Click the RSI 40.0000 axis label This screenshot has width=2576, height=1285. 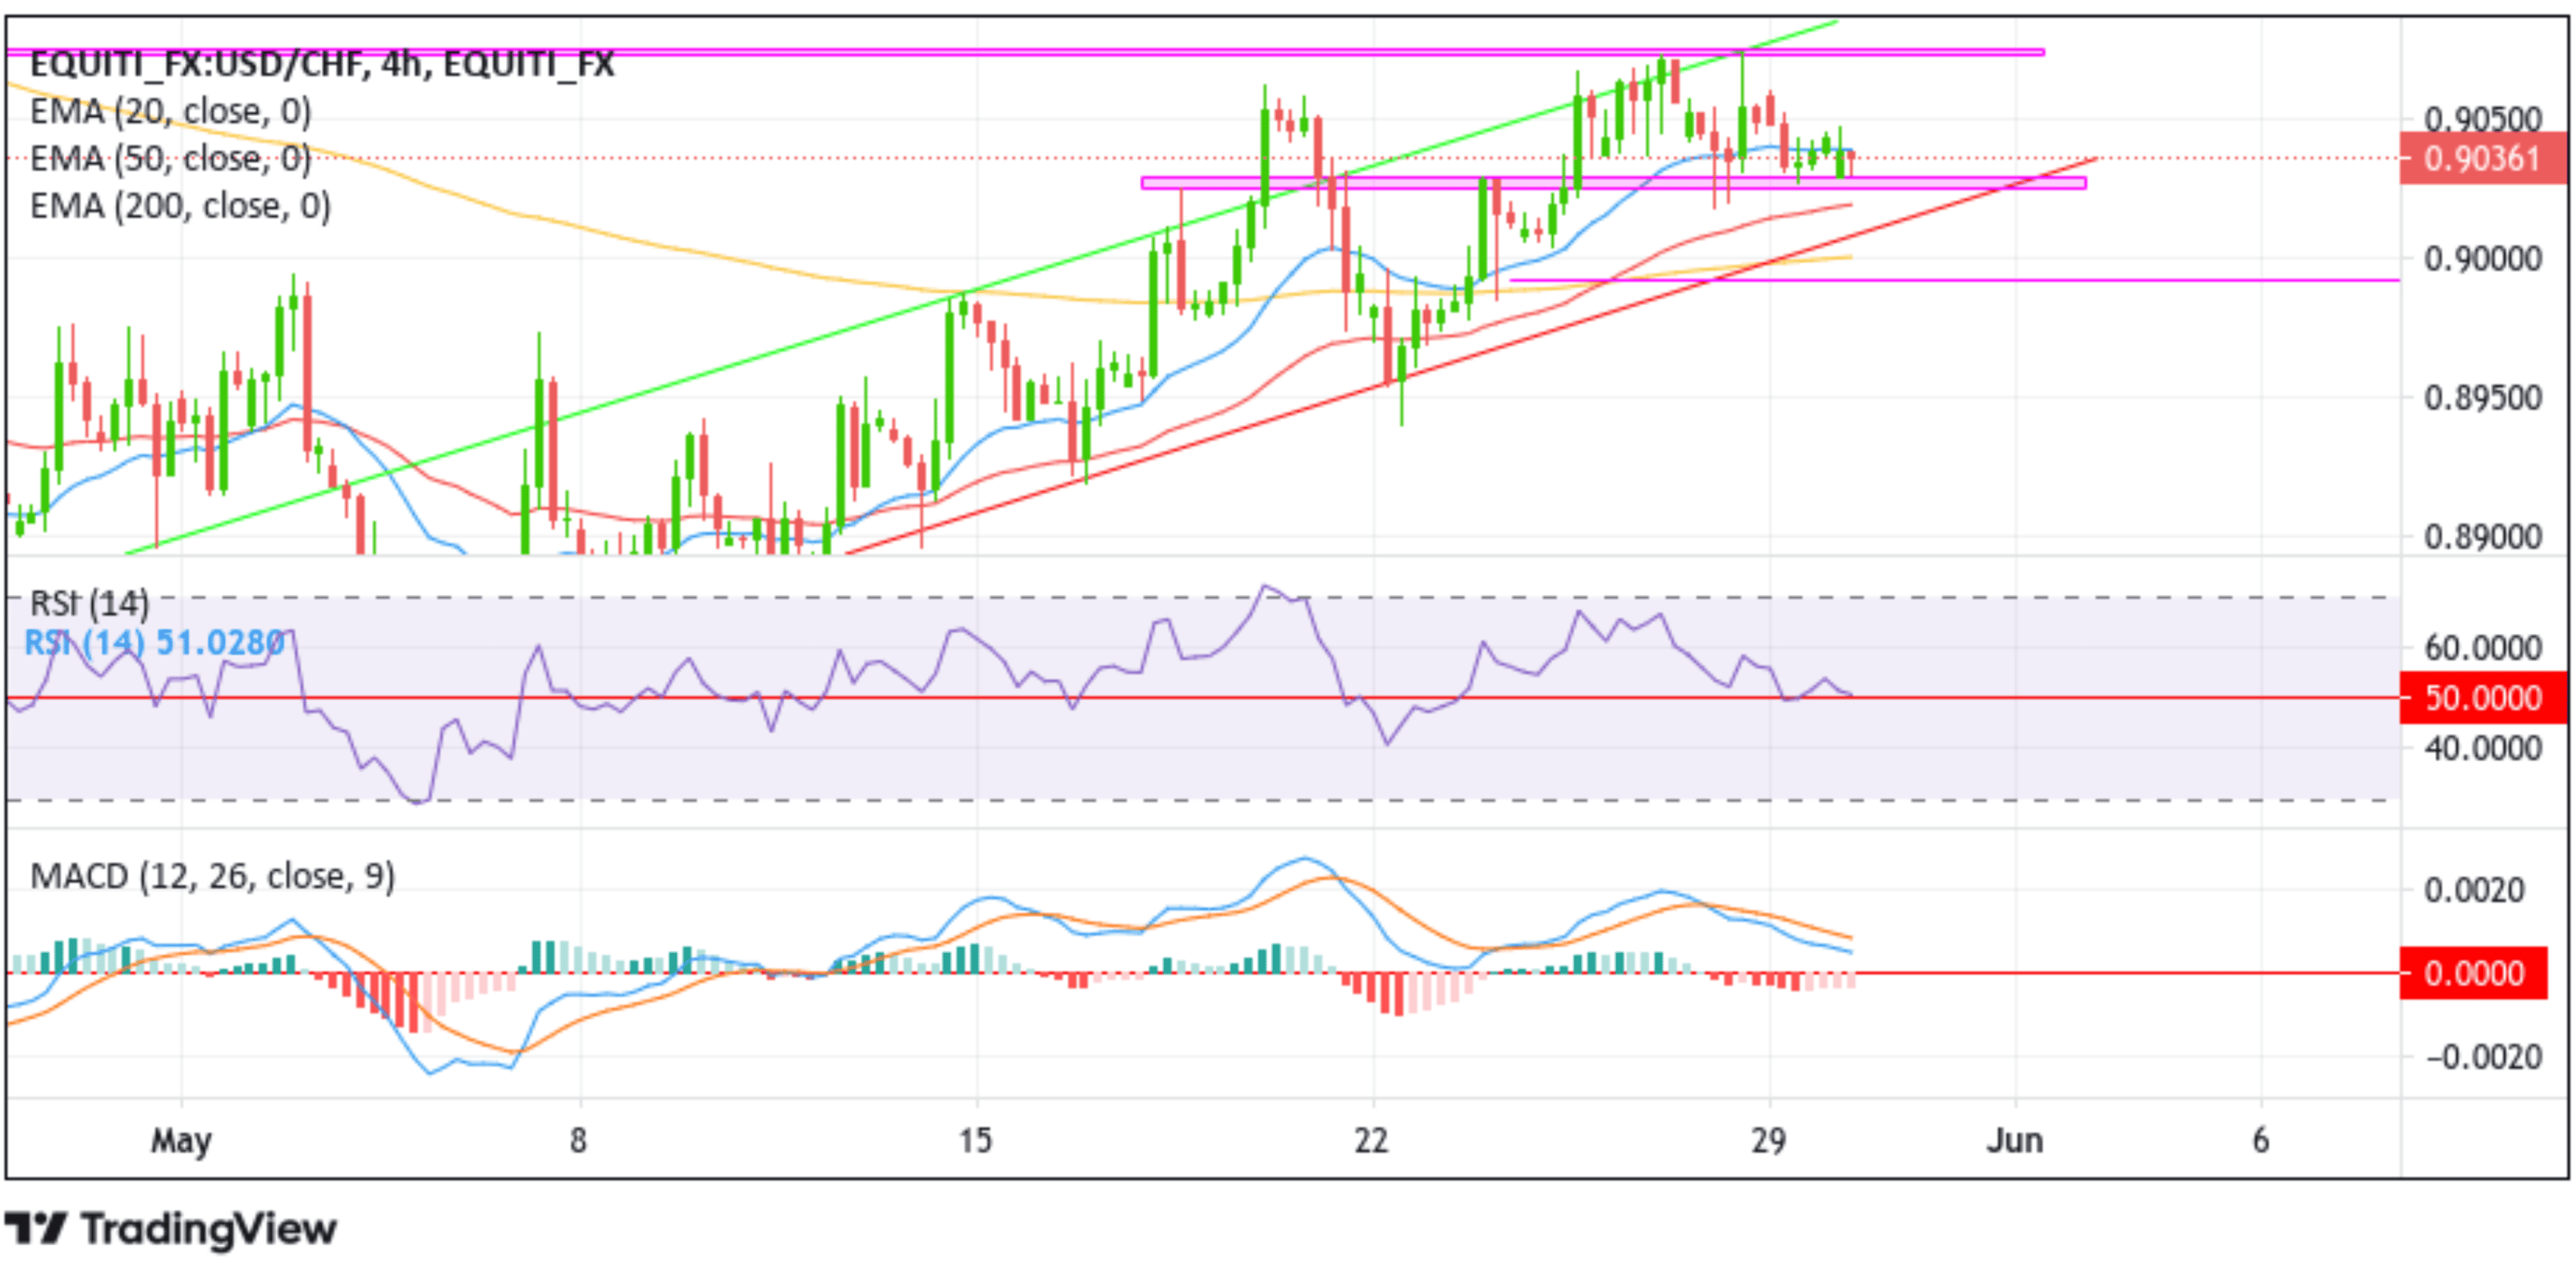click(x=2483, y=747)
